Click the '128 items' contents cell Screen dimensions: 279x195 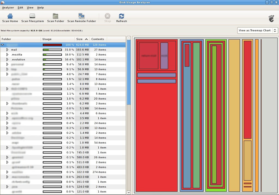click(99, 45)
